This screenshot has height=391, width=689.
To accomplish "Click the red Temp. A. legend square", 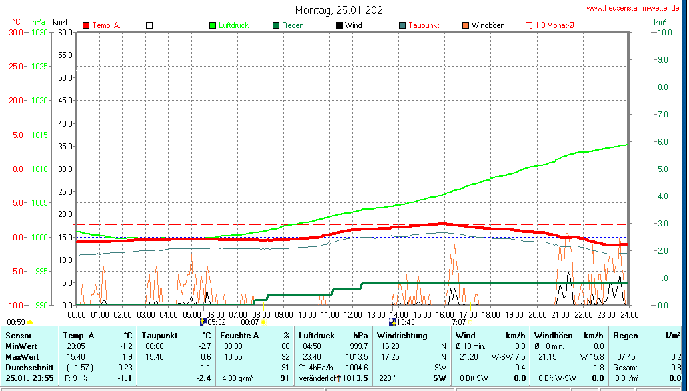I will coord(86,25).
